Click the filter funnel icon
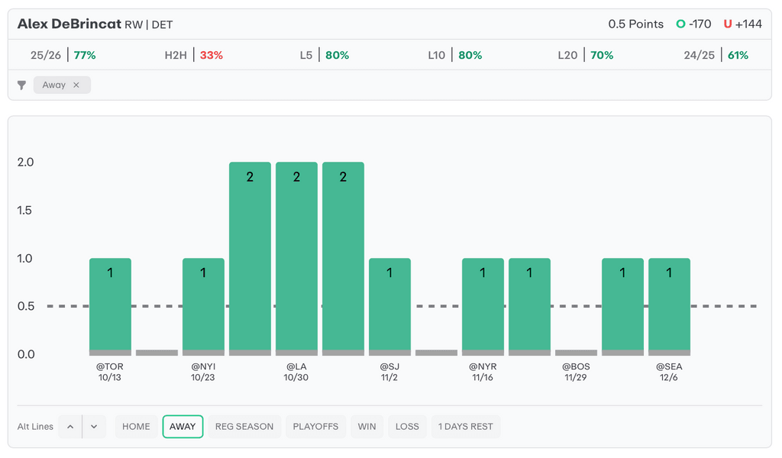Image resolution: width=782 pixels, height=458 pixels. pos(22,85)
